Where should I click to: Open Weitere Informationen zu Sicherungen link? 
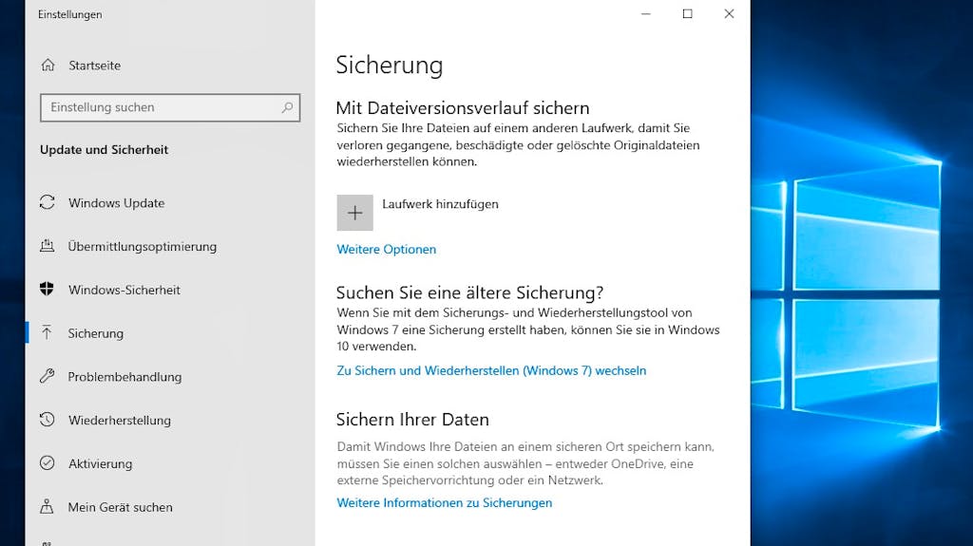point(445,503)
